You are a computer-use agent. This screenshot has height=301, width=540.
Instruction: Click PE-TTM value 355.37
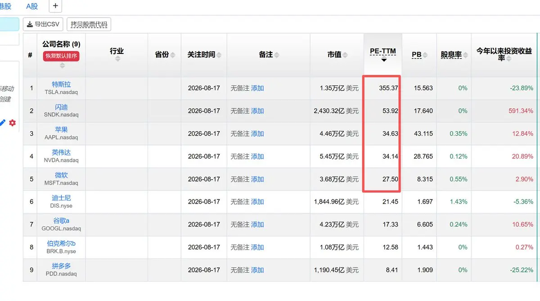pyautogui.click(x=388, y=88)
